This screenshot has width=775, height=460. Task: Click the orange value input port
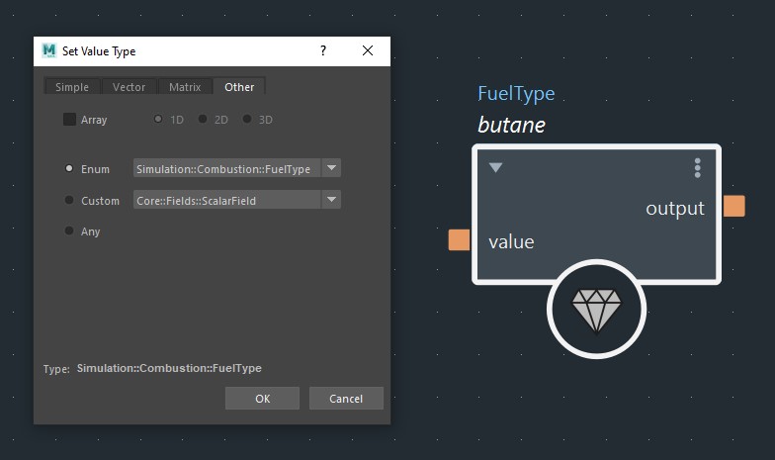click(460, 240)
